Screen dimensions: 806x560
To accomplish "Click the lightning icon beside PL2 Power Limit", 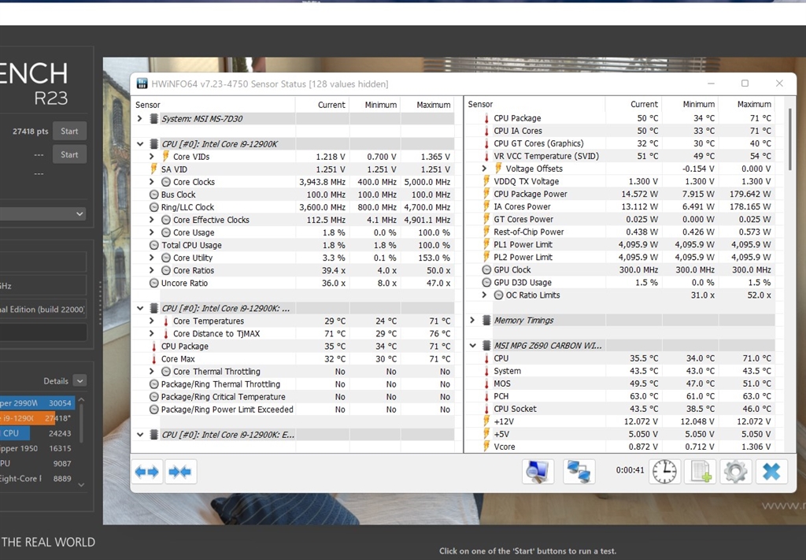I will coord(486,257).
